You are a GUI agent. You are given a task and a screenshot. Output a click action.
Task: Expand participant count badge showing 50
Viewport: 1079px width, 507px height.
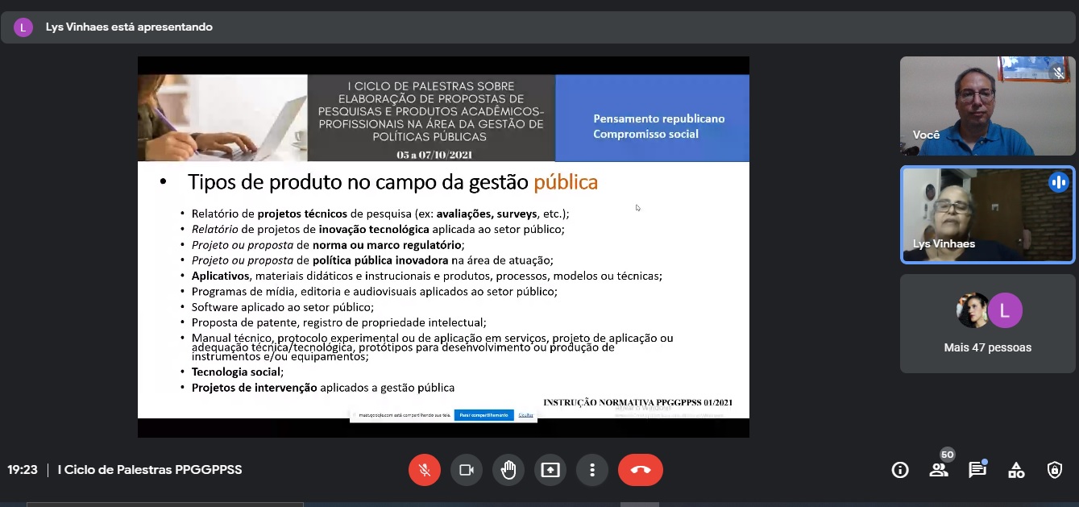(947, 454)
